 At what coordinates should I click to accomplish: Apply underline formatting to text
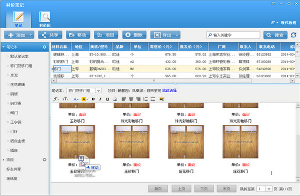107,99
